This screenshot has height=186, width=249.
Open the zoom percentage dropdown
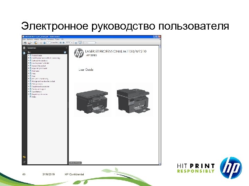coord(72,43)
